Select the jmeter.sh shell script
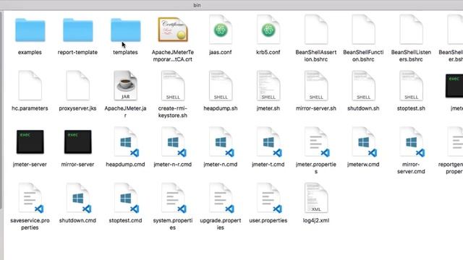The width and height of the screenshot is (463, 260). point(268,85)
